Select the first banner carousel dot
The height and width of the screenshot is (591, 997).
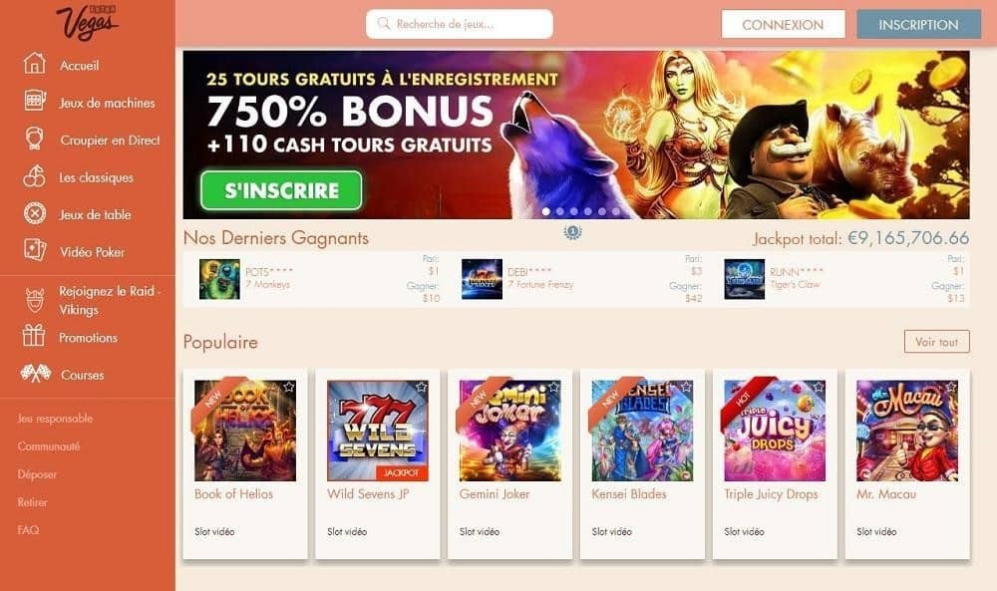545,211
